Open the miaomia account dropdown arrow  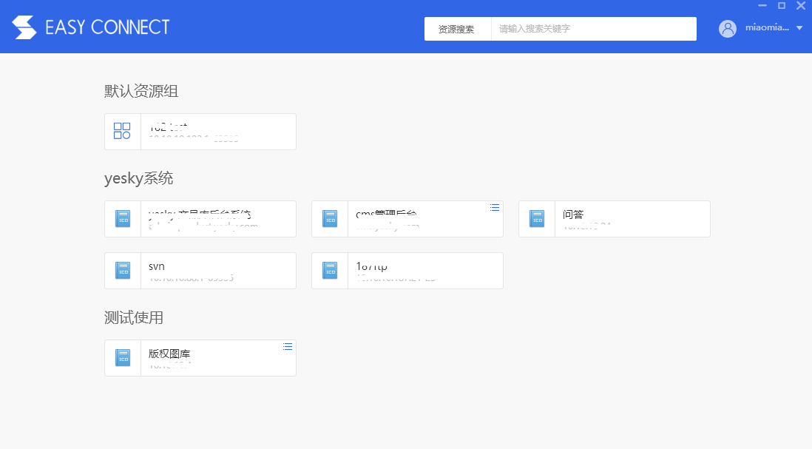tap(800, 28)
